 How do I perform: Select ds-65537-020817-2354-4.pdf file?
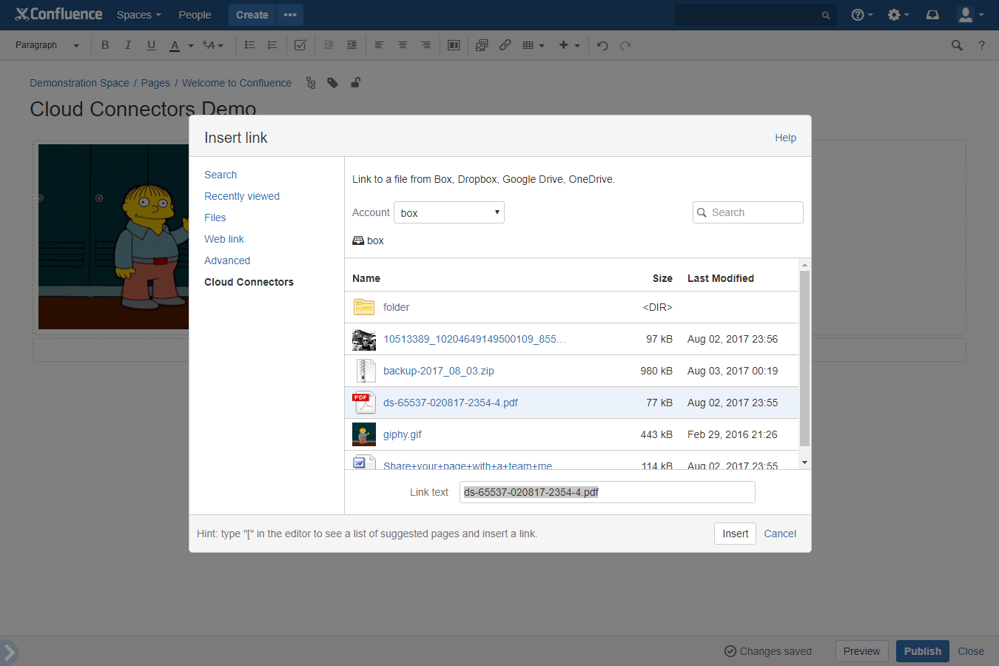tap(572, 403)
